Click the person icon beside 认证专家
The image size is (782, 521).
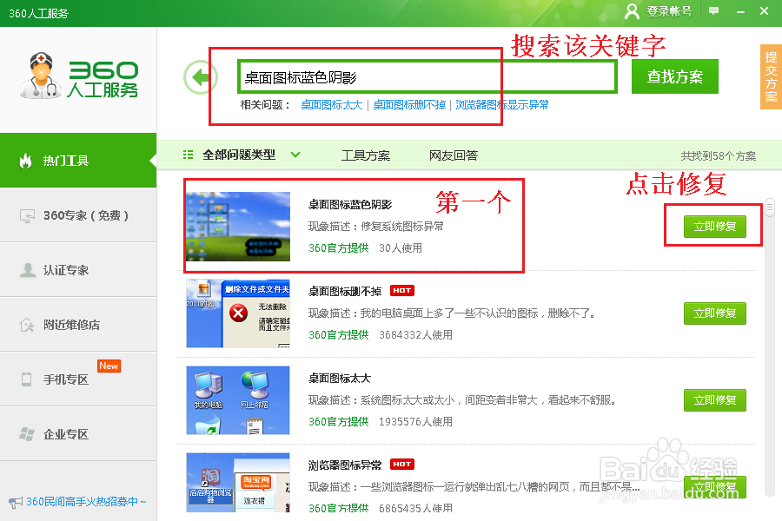point(28,270)
